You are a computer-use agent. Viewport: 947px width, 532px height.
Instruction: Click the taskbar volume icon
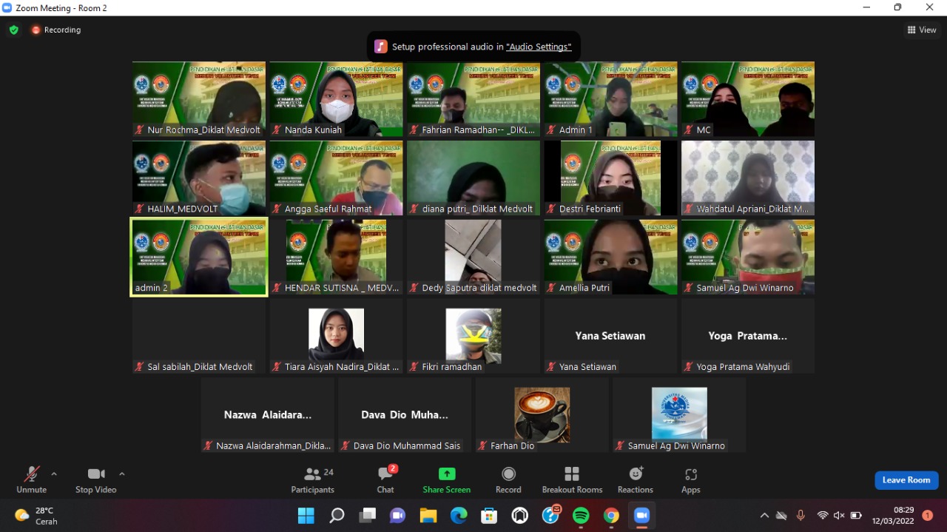pos(839,516)
